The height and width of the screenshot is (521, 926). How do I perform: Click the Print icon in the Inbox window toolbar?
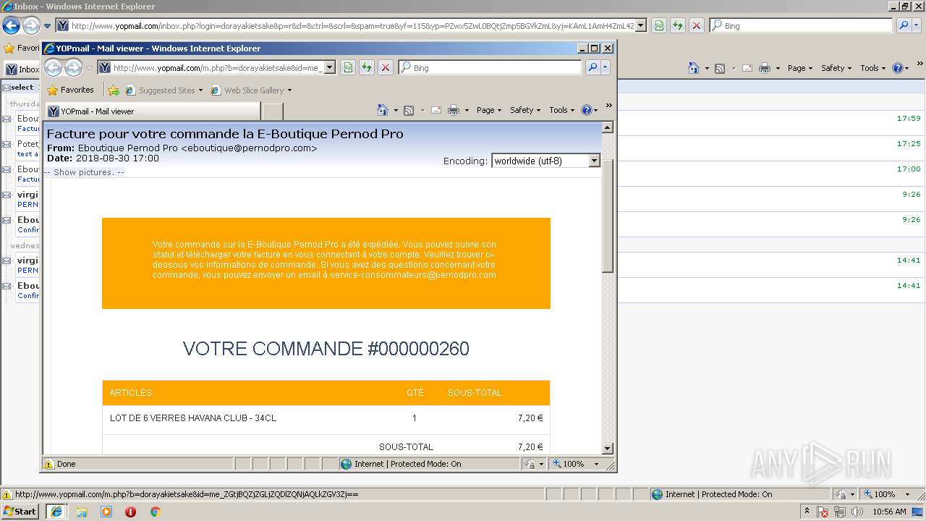pyautogui.click(x=765, y=68)
